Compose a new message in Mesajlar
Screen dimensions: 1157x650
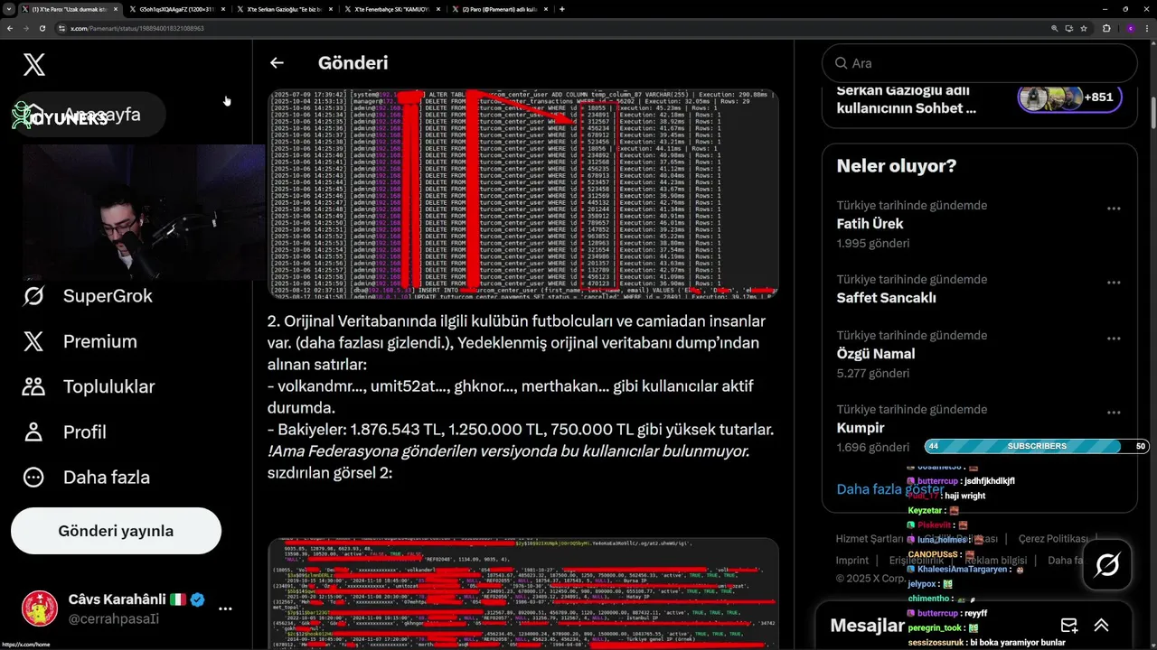[x=1069, y=626]
